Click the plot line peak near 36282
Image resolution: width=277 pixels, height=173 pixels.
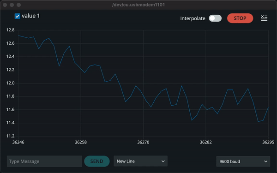click(202, 104)
